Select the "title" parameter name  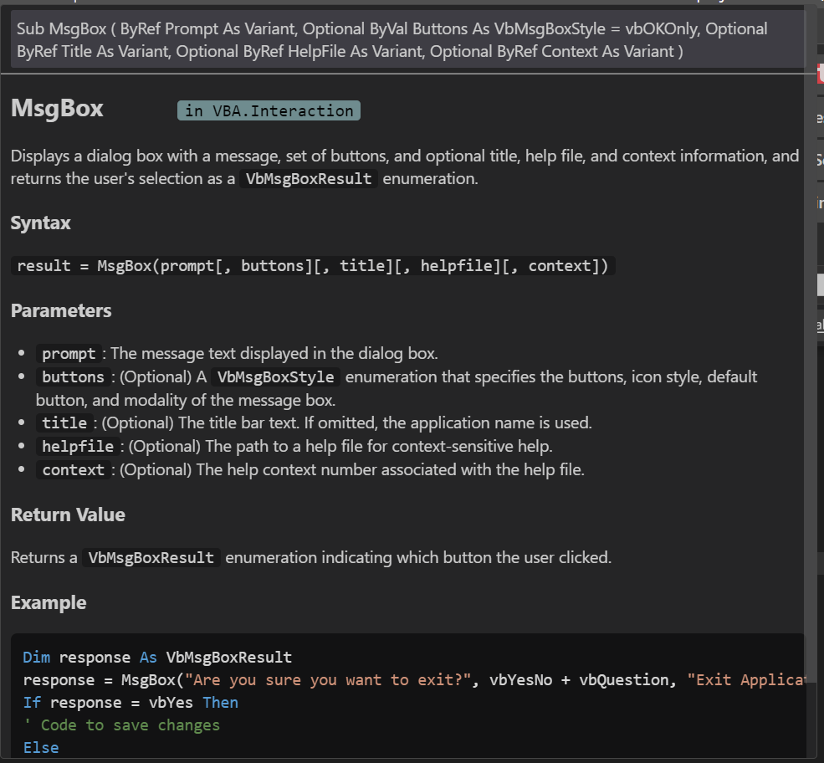coord(64,422)
